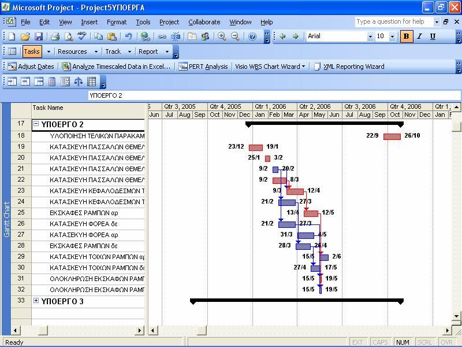Click the 'Type a question for help' box
Viewport: 462px width, 347px height.
coord(394,21)
